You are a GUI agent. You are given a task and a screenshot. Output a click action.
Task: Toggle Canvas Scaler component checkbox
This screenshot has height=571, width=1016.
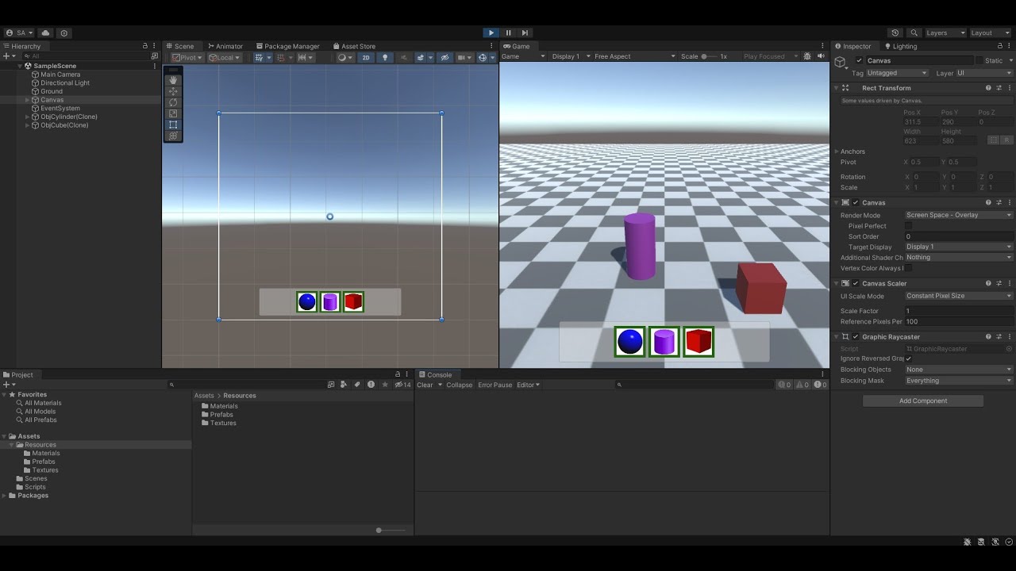click(855, 283)
